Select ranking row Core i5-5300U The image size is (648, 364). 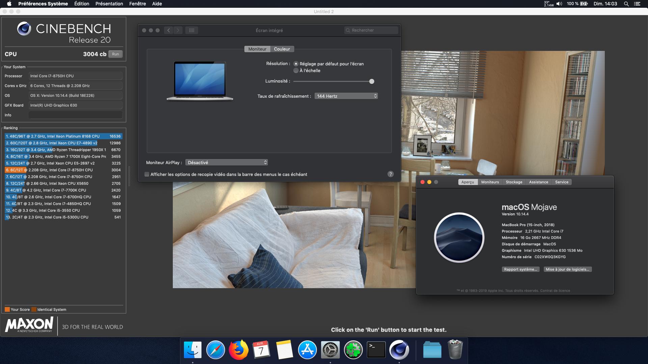[x=63, y=217]
